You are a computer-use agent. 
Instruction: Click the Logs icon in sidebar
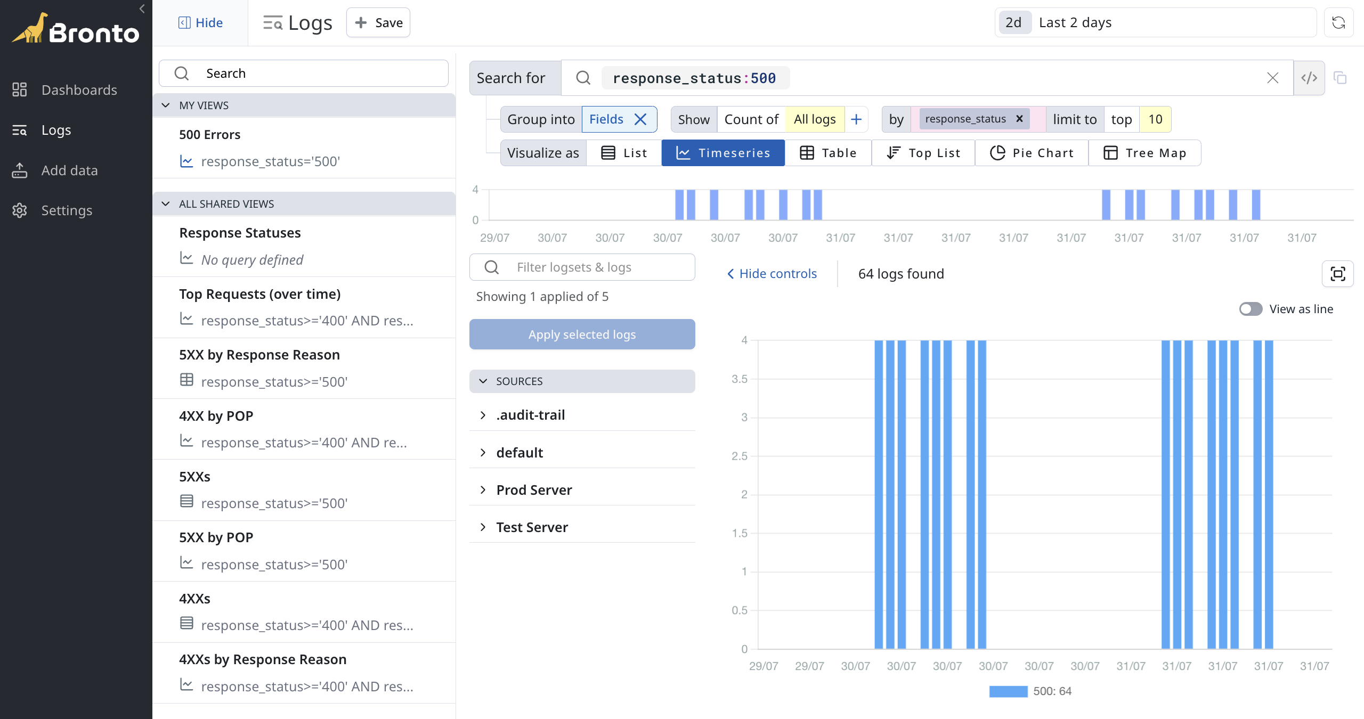(x=19, y=129)
